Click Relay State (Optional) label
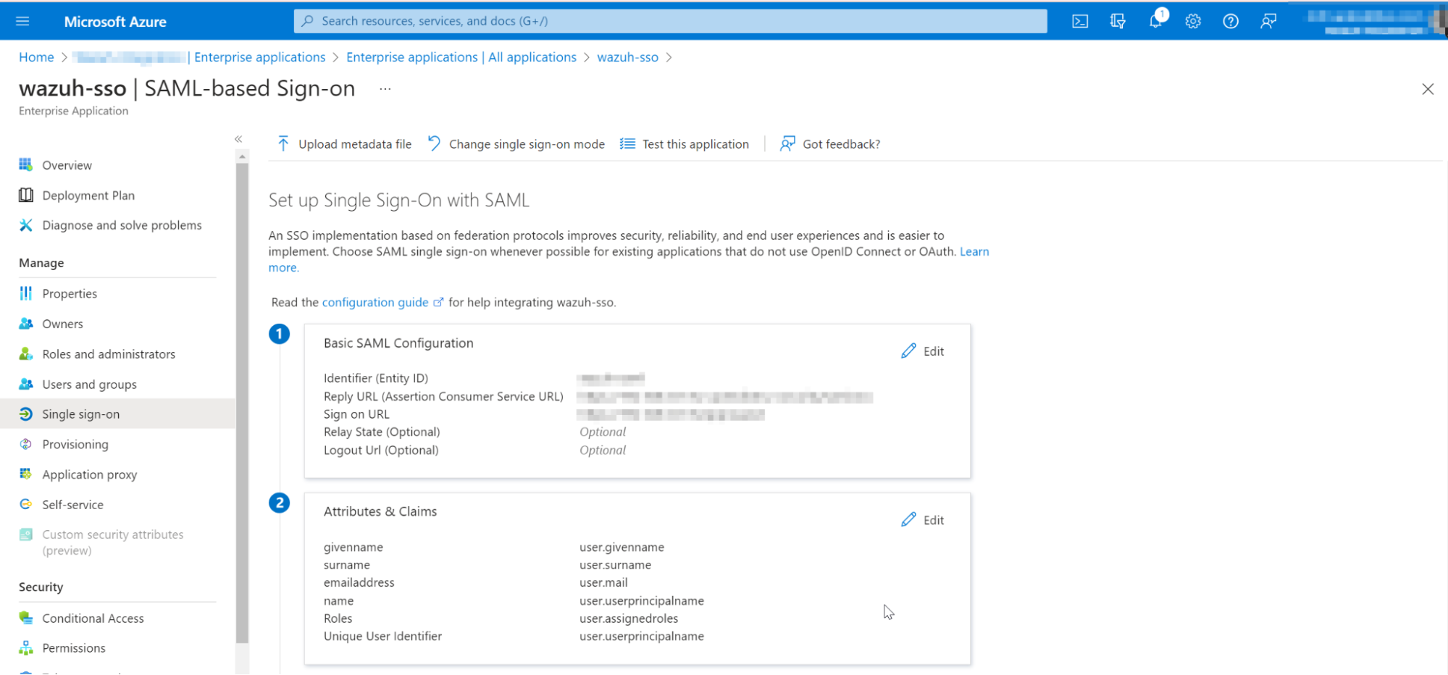The width and height of the screenshot is (1448, 675). pos(382,432)
